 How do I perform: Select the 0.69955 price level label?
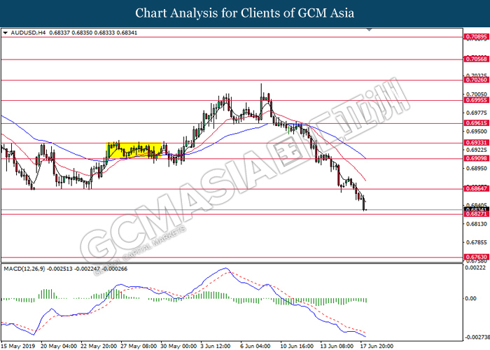(x=476, y=100)
